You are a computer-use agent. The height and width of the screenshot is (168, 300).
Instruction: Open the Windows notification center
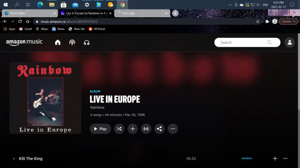(292, 5)
